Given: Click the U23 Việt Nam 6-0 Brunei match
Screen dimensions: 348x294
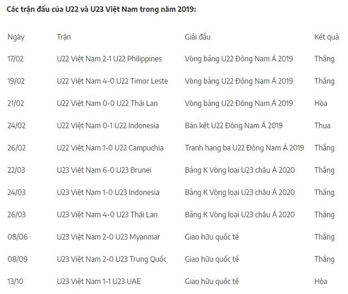Looking at the screenshot, I should pyautogui.click(x=104, y=170).
